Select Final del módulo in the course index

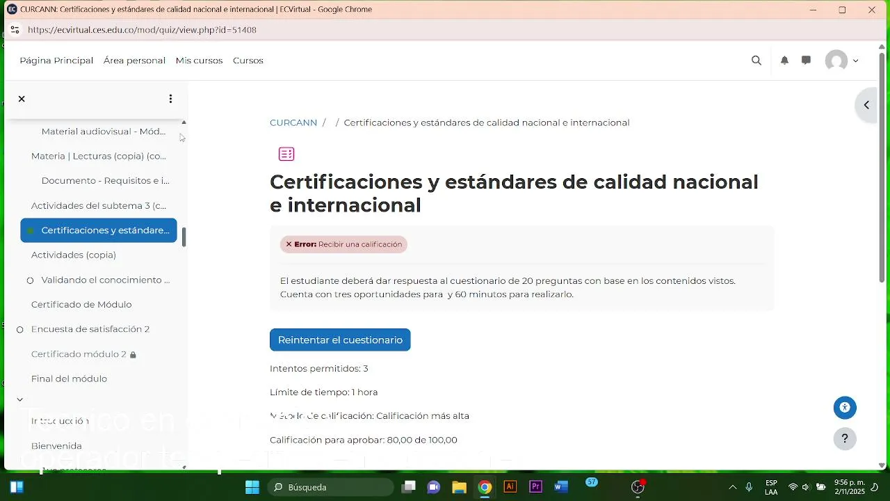tap(69, 379)
